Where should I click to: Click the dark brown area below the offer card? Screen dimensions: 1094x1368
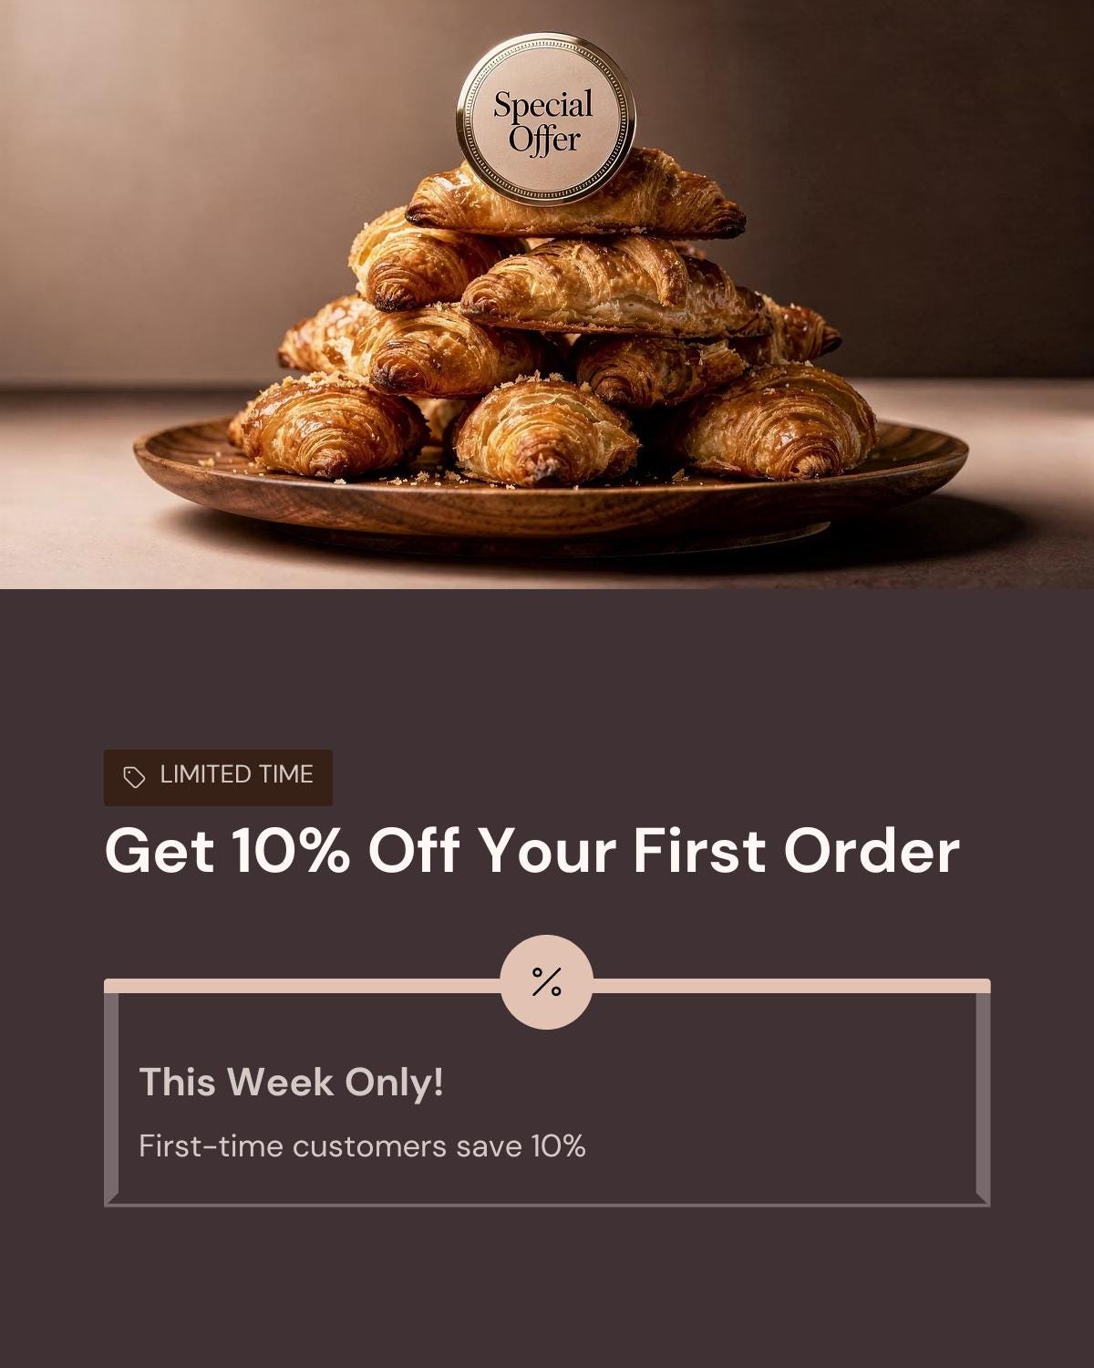(547, 1286)
